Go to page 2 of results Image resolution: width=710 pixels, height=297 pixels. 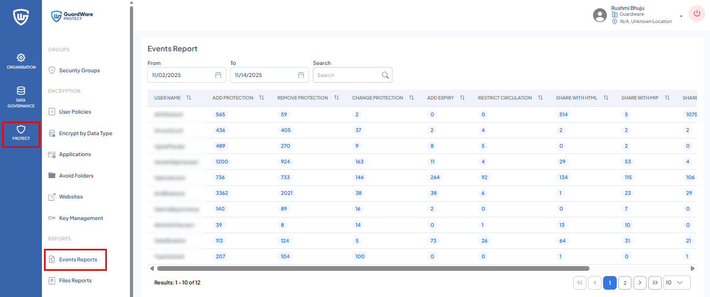click(625, 283)
